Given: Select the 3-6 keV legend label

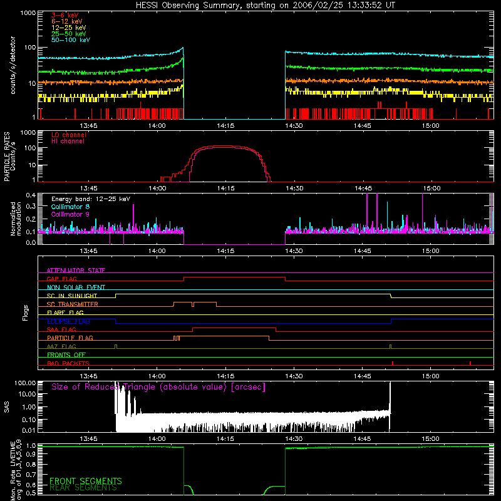Looking at the screenshot, I should 65,15.
